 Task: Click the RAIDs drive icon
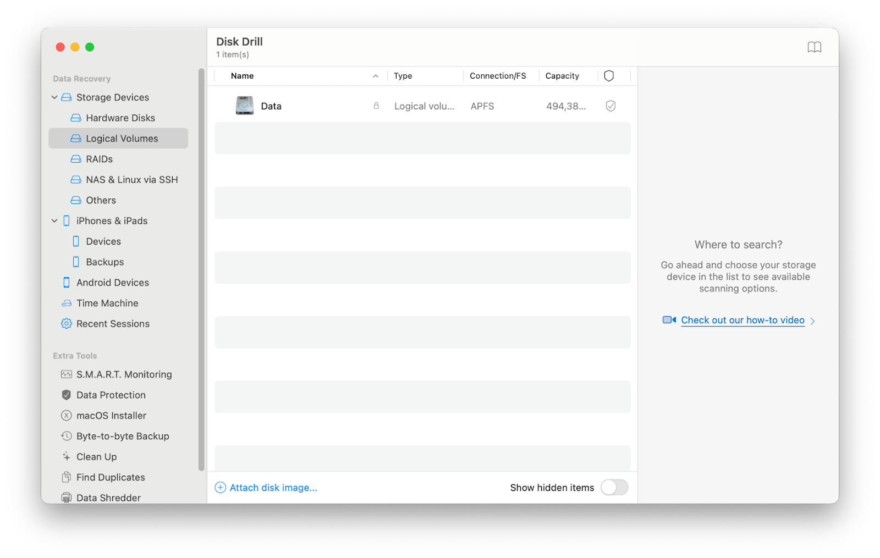click(x=76, y=159)
